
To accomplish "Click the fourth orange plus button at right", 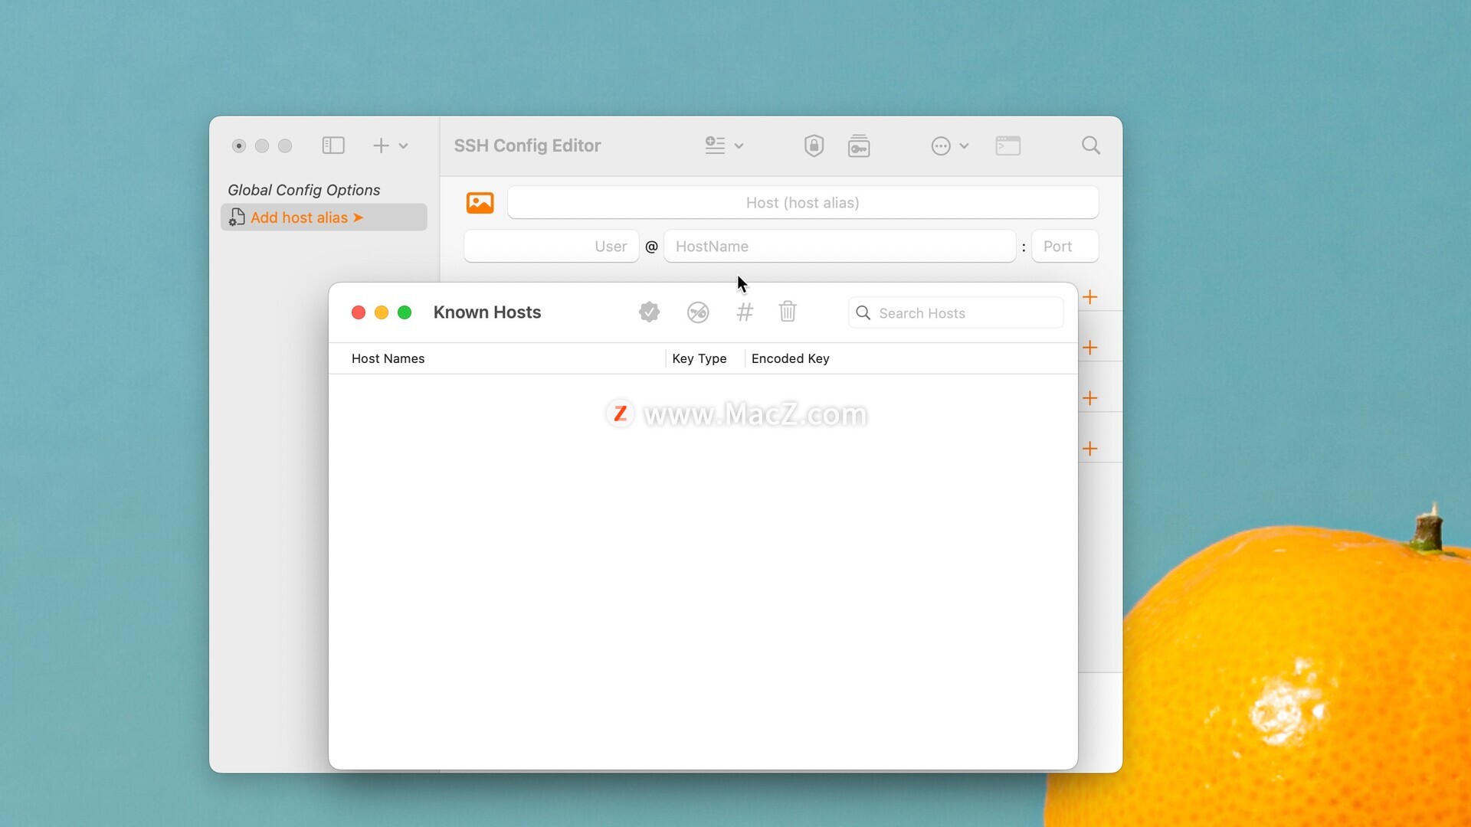I will click(x=1090, y=449).
